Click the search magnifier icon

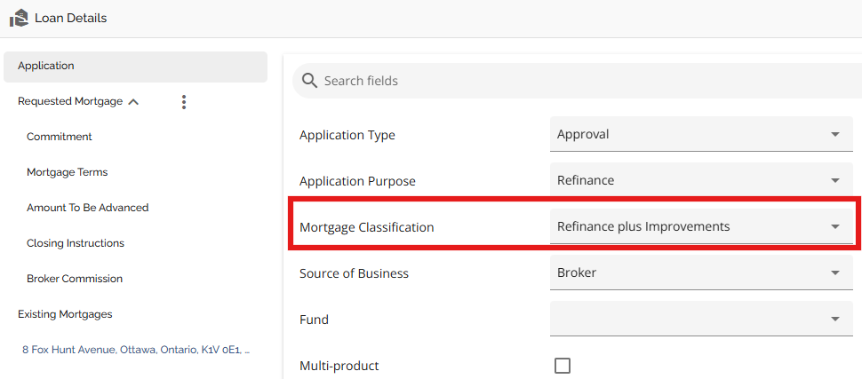(309, 81)
